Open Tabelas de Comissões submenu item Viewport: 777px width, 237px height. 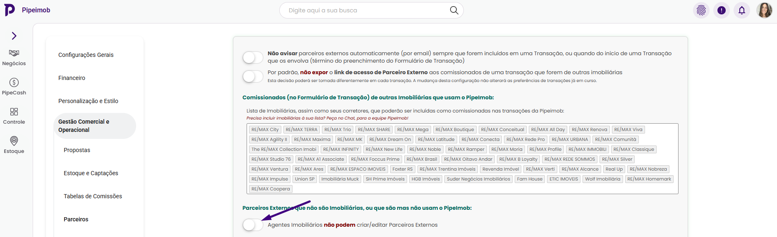click(93, 196)
